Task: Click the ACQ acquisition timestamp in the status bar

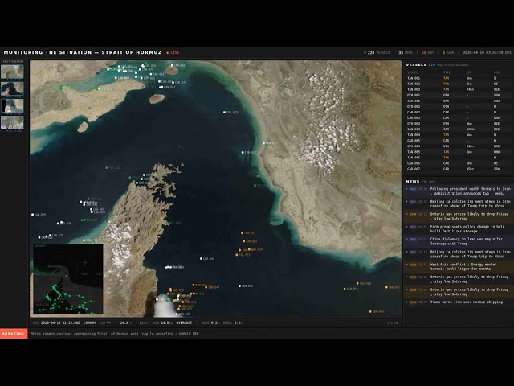Action: point(56,323)
